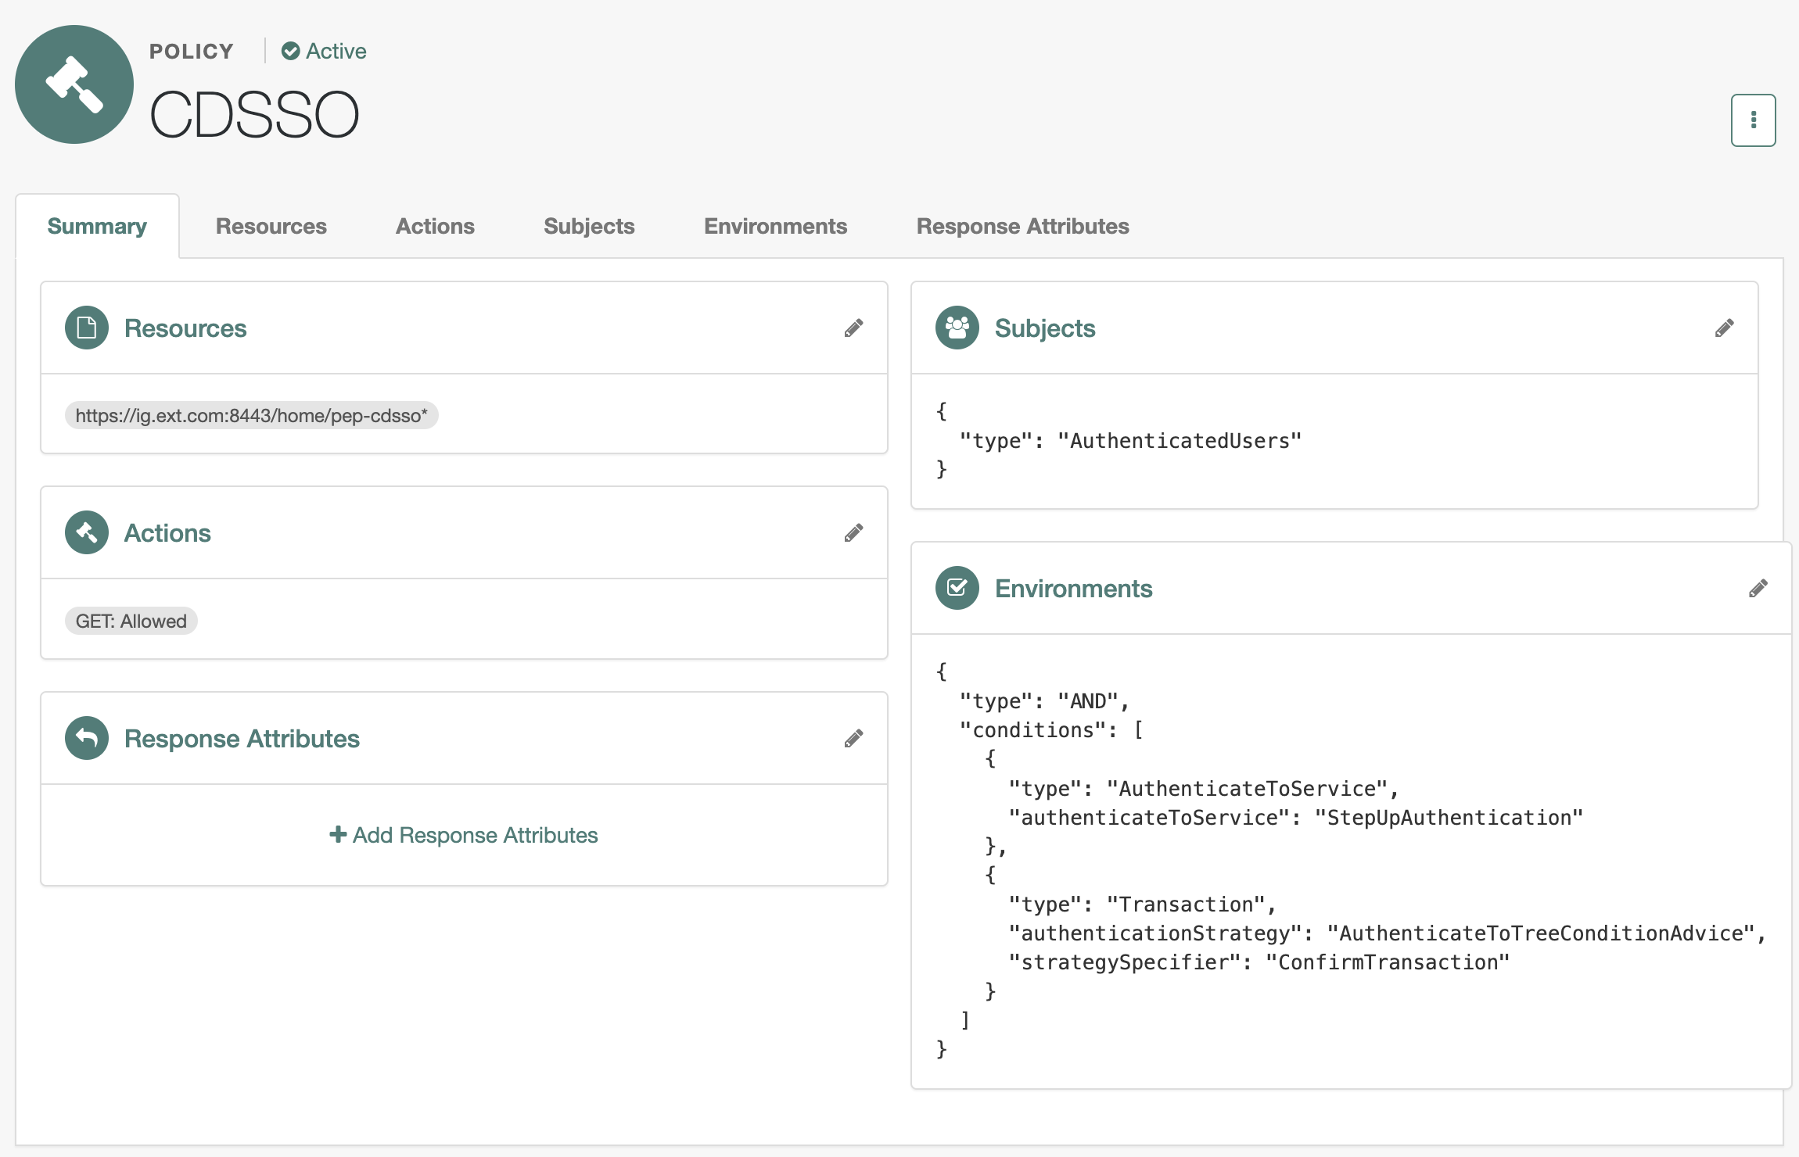Edit Resources with the pencil icon
The image size is (1799, 1157).
853,328
